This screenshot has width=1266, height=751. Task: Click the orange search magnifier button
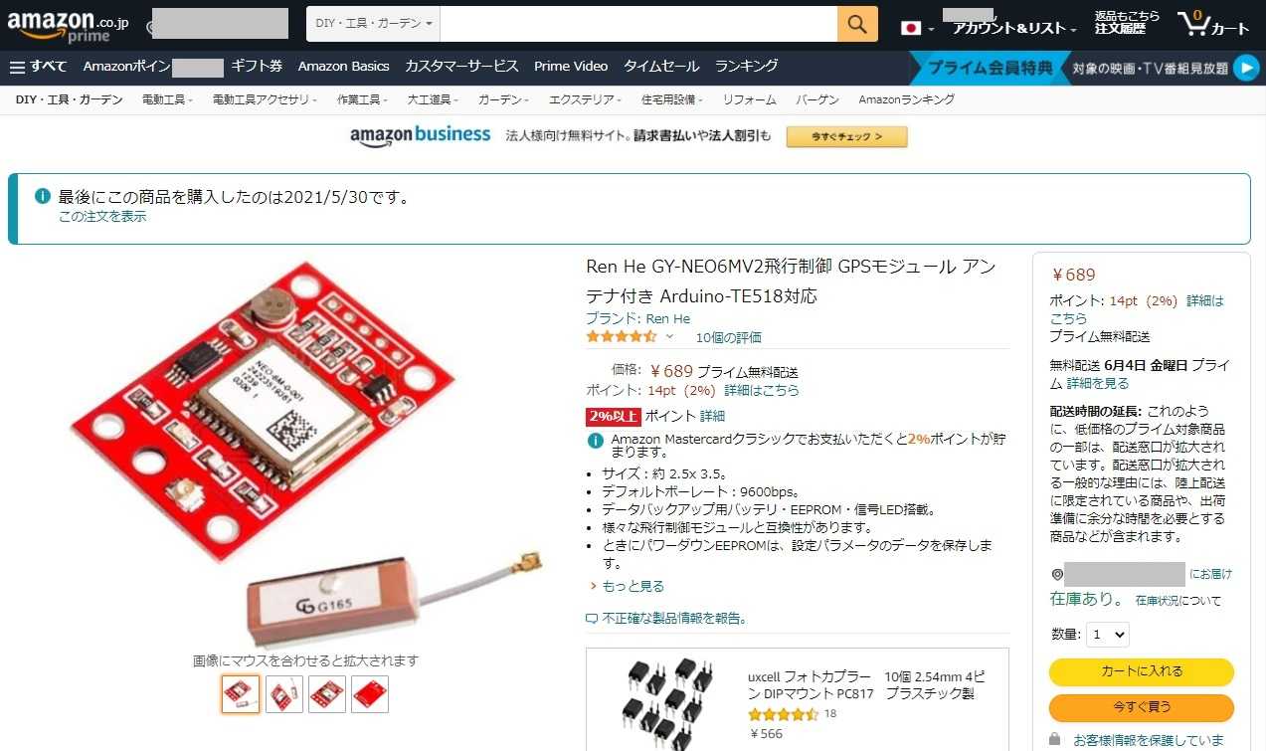[x=857, y=23]
